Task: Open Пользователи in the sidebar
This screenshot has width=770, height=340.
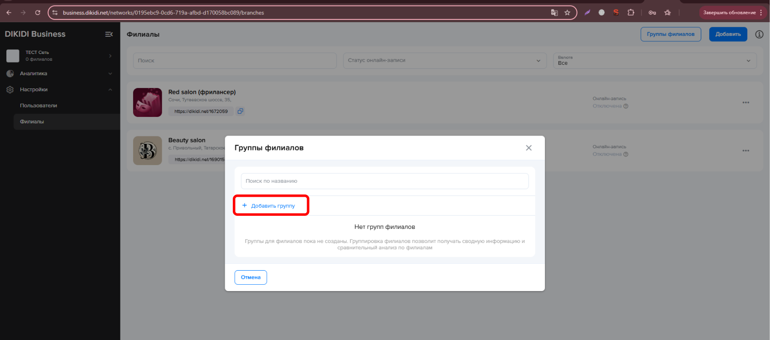Action: tap(38, 106)
